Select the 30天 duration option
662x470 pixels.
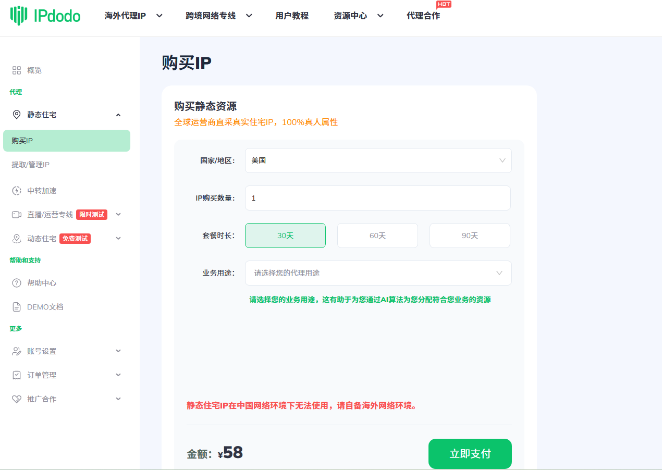(285, 235)
